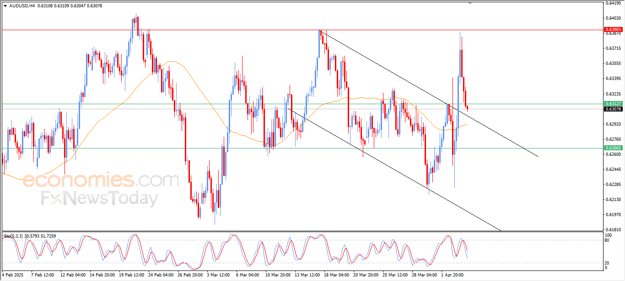Click the 0.63395 price axis label

(x=613, y=79)
